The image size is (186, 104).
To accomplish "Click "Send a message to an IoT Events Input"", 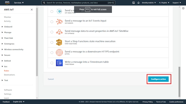I will pyautogui.click(x=85, y=21).
